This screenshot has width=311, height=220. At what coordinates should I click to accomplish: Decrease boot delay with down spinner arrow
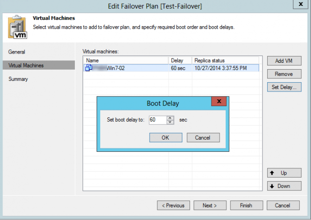pos(170,122)
